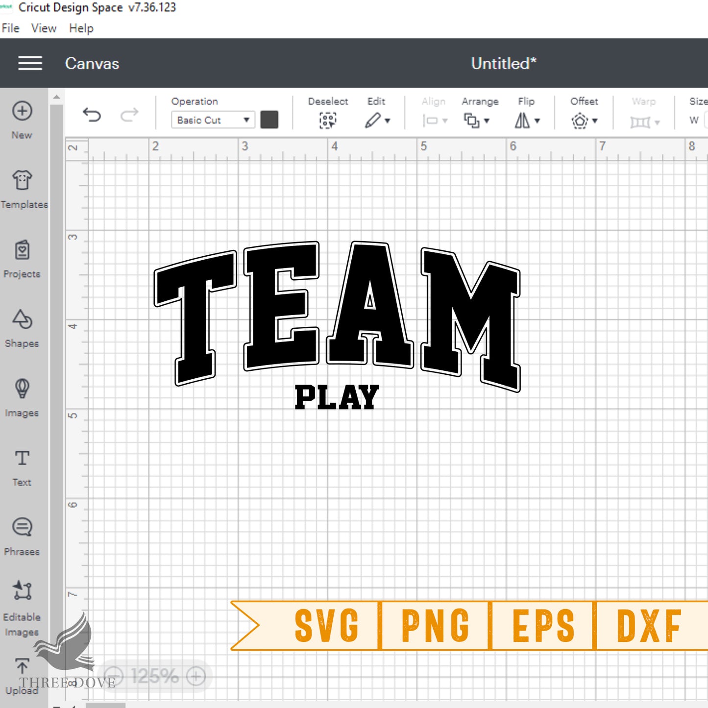This screenshot has height=708, width=708.
Task: Click the Edit pencil icon
Action: point(373,120)
